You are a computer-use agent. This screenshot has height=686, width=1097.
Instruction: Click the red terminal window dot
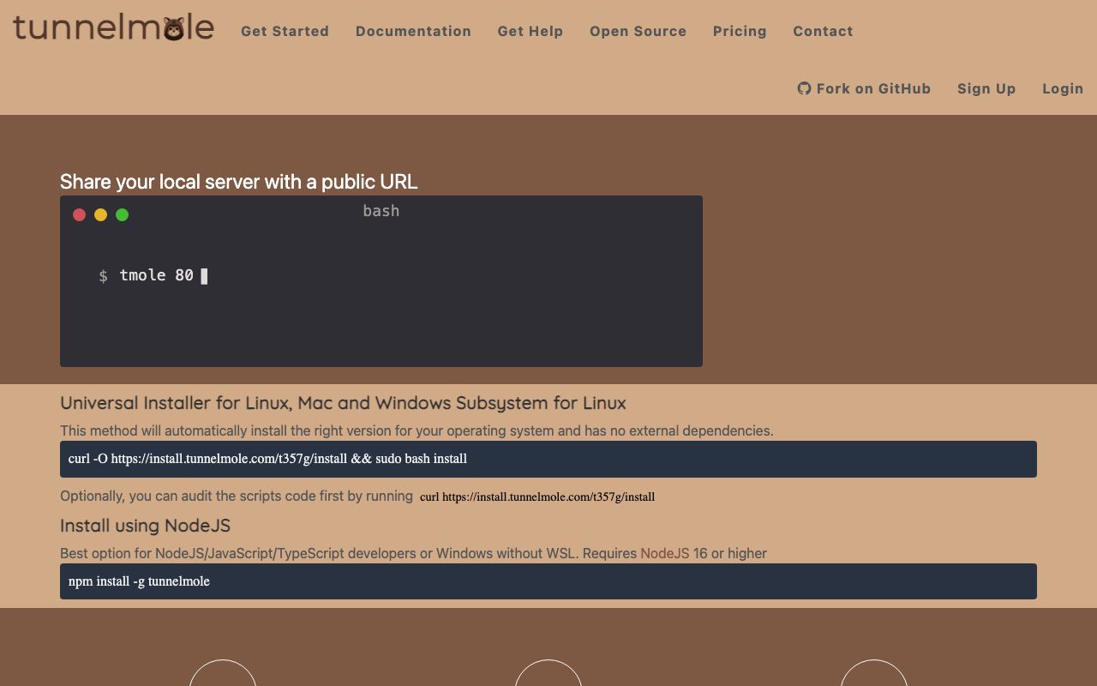pyautogui.click(x=80, y=214)
